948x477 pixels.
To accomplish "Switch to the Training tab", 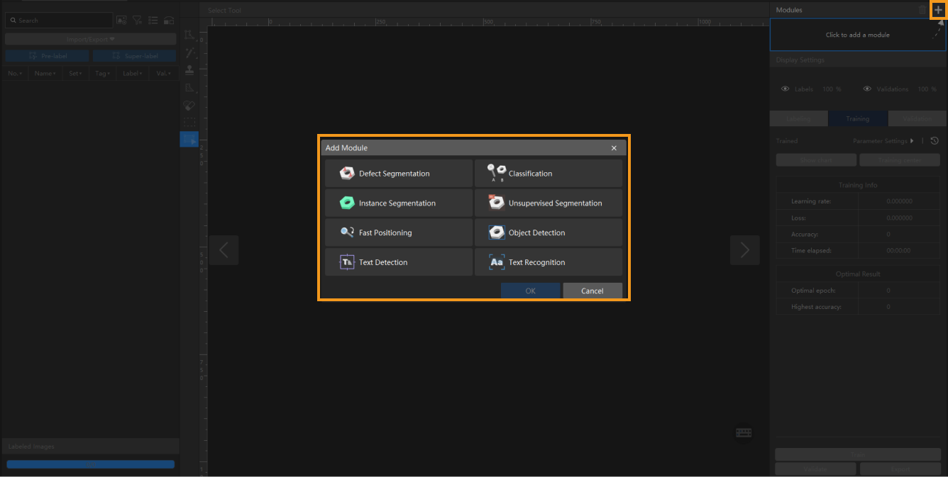I will point(857,118).
